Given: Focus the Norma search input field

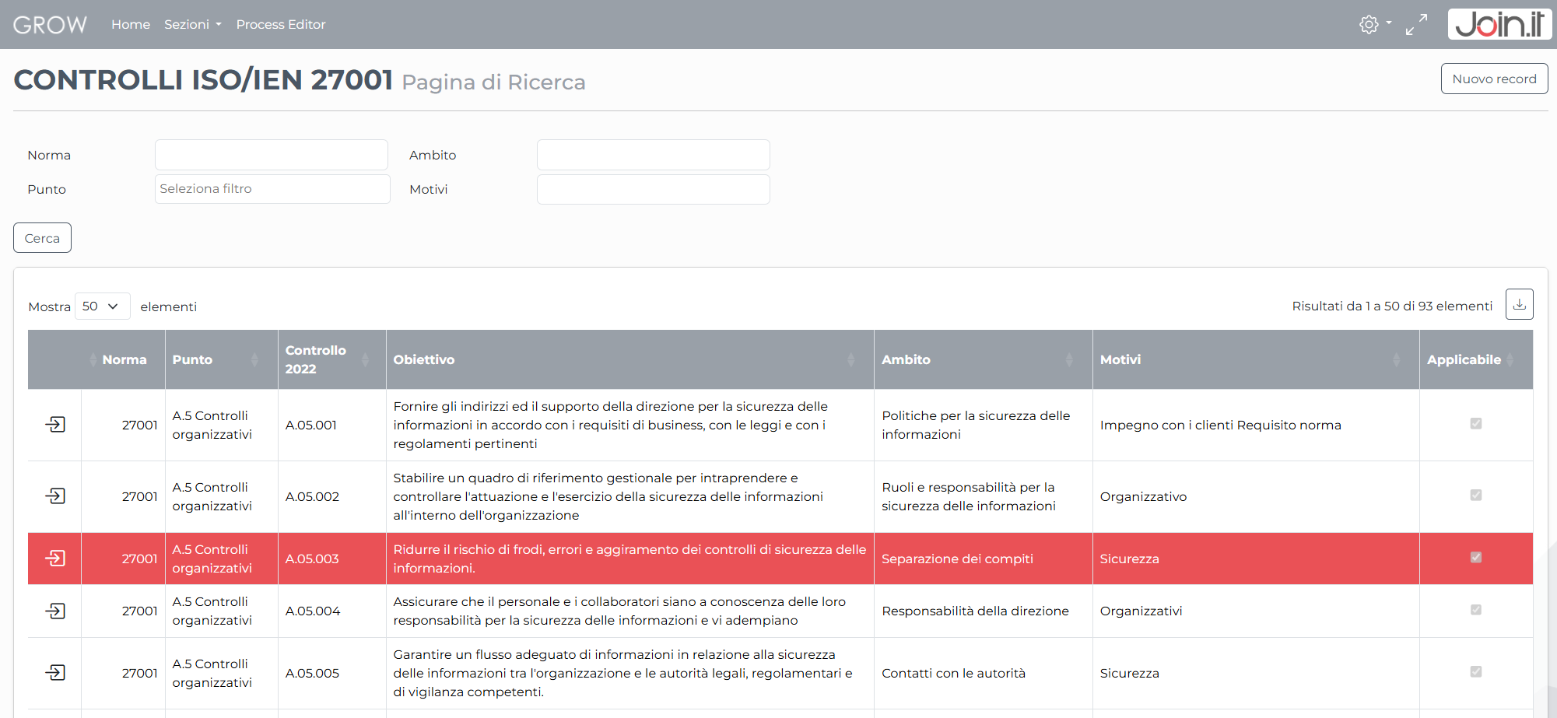Looking at the screenshot, I should [272, 155].
